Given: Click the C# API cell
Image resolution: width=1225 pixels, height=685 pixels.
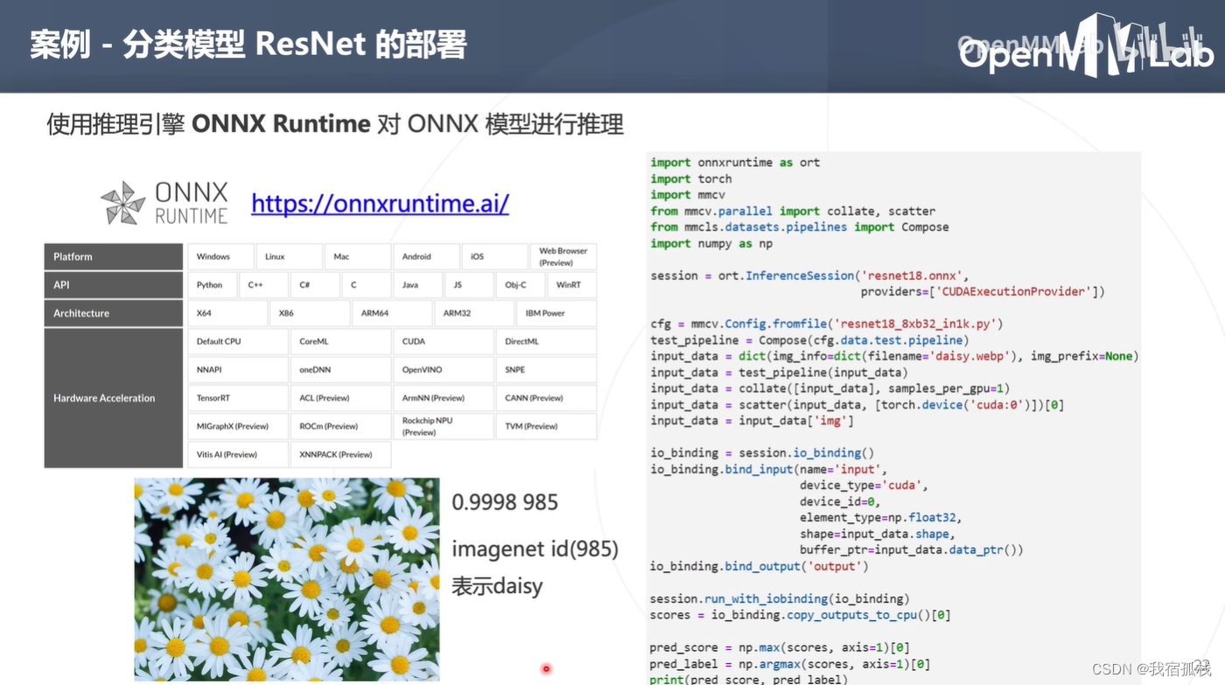Looking at the screenshot, I should (x=316, y=284).
